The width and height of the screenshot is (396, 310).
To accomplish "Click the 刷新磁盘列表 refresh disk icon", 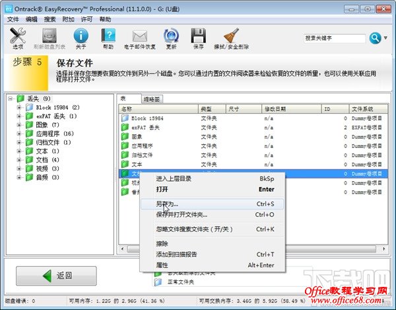I will pyautogui.click(x=49, y=36).
